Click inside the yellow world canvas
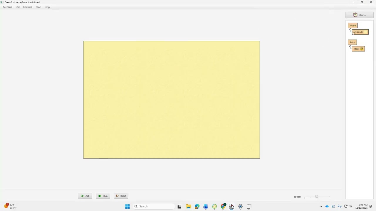The image size is (376, 211). point(172,100)
